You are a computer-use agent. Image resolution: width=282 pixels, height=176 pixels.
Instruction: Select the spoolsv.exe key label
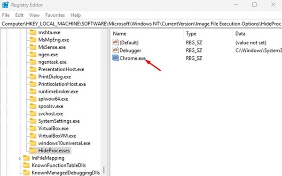click(51, 106)
